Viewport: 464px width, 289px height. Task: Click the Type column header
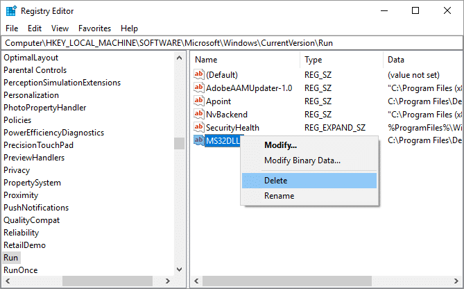coord(313,60)
